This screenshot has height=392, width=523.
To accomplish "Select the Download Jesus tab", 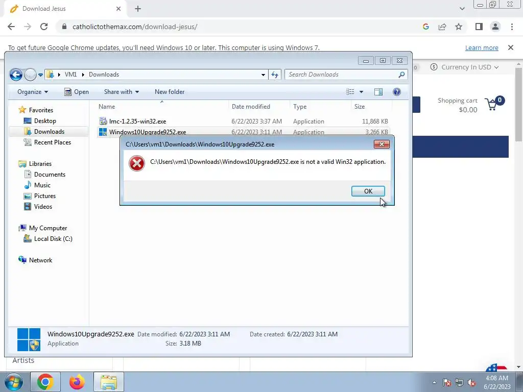I will click(65, 9).
